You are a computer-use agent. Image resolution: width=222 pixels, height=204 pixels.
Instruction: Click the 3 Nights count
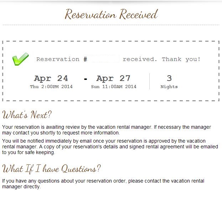pyautogui.click(x=169, y=82)
